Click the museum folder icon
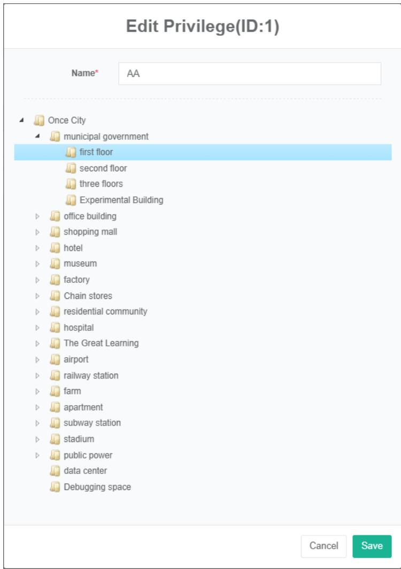The width and height of the screenshot is (401, 569). 54,264
